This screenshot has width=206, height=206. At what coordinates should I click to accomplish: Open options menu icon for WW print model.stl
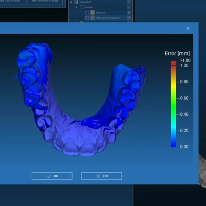tap(129, 18)
